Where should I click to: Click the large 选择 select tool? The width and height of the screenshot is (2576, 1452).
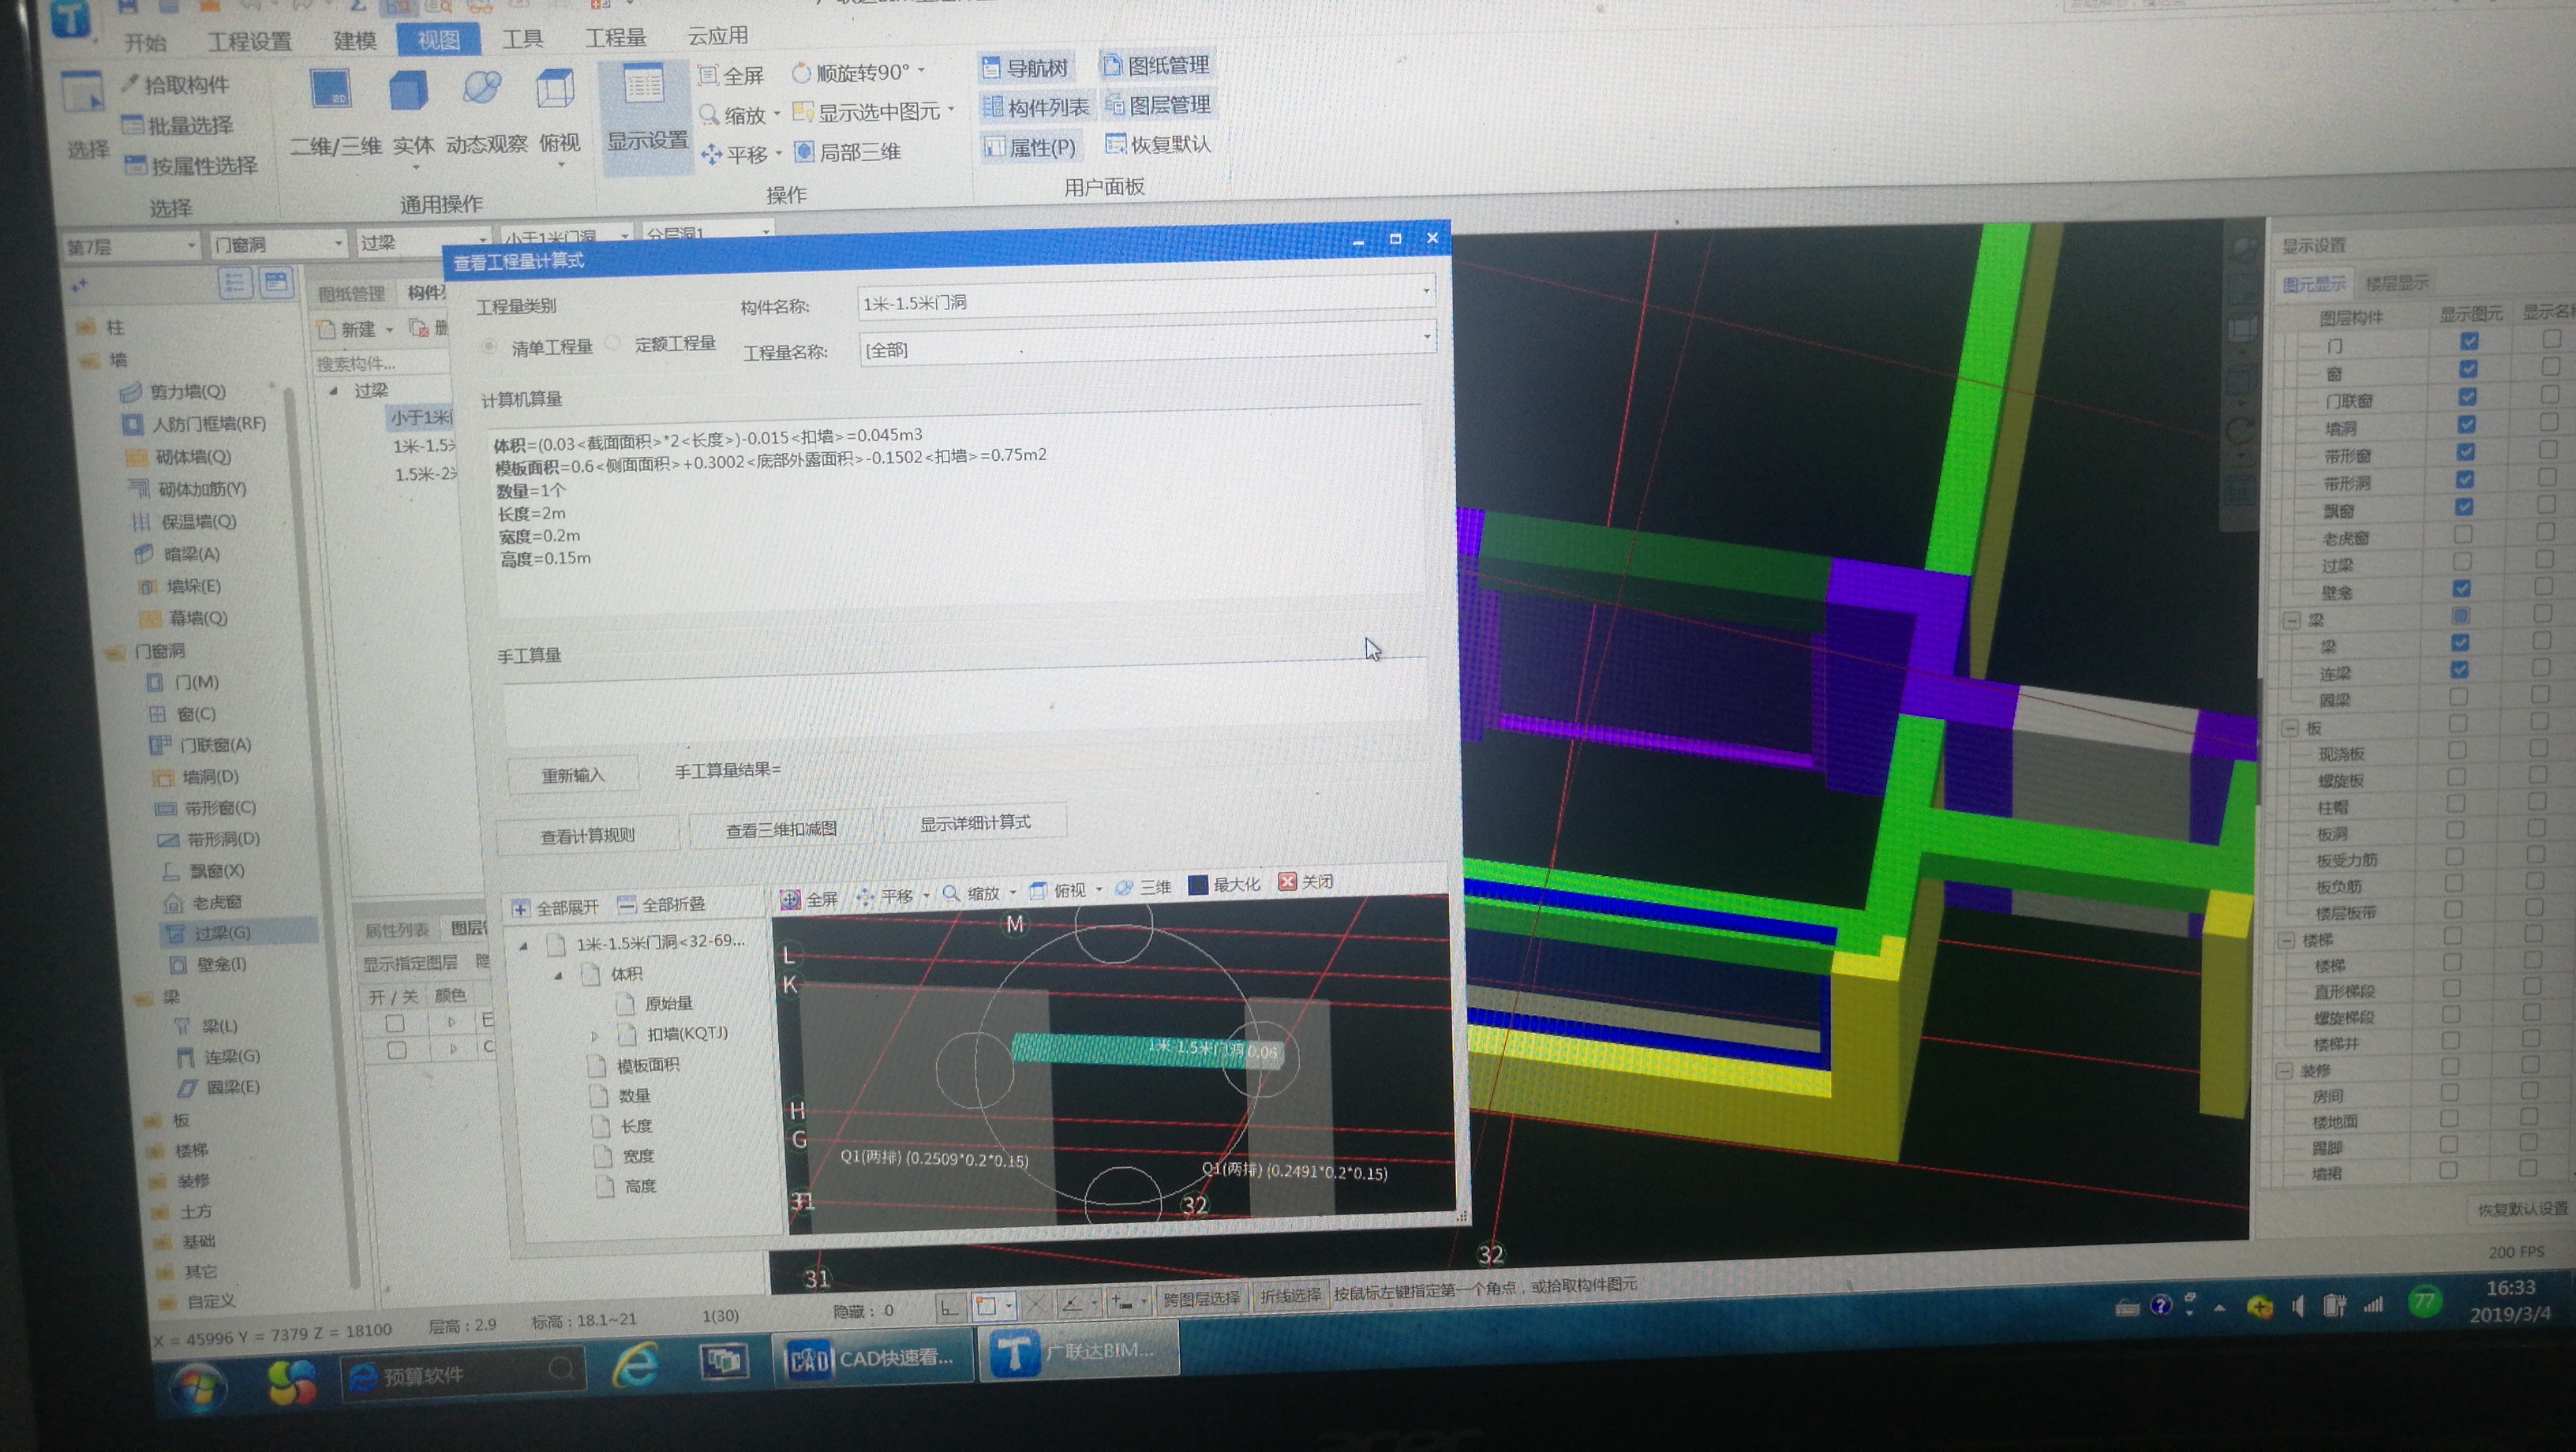(x=85, y=115)
